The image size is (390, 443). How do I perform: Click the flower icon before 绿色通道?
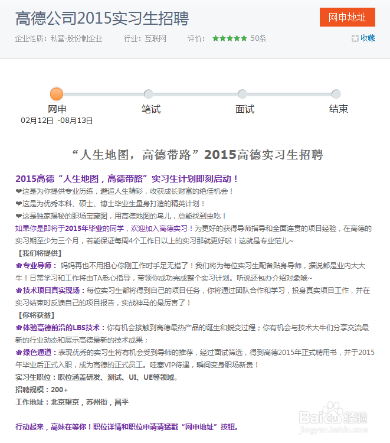[x=19, y=353]
